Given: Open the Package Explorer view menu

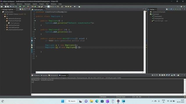Looking at the screenshot, I should pyautogui.click(x=25, y=9).
